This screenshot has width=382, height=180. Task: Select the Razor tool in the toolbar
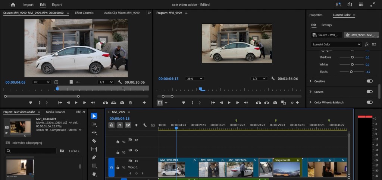[x=94, y=141]
